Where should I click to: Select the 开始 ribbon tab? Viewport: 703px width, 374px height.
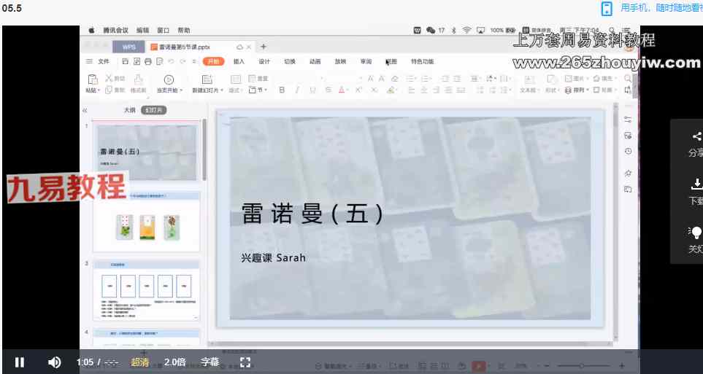click(x=213, y=62)
